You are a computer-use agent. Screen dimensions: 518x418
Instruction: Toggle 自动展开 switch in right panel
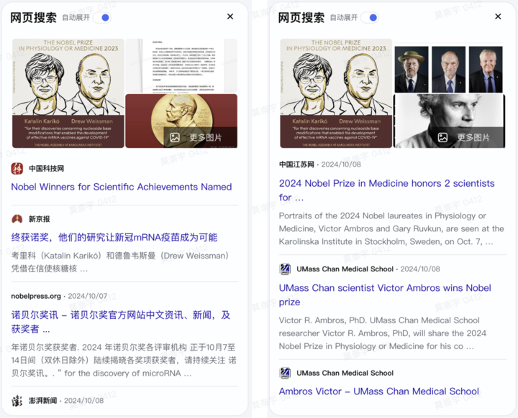coord(370,17)
